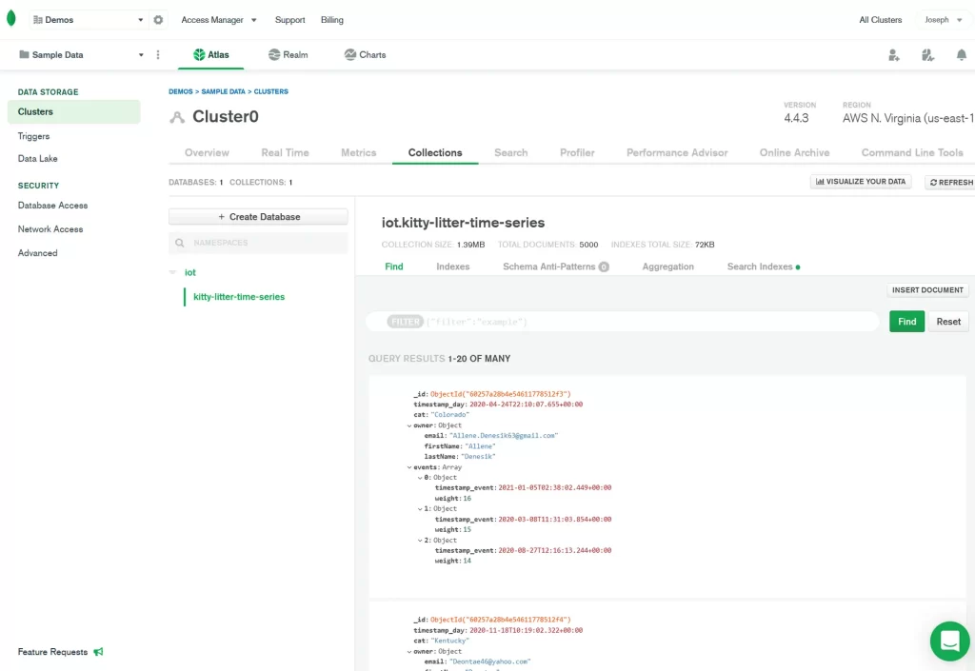Invite a user with the person-plus icon

click(x=893, y=55)
